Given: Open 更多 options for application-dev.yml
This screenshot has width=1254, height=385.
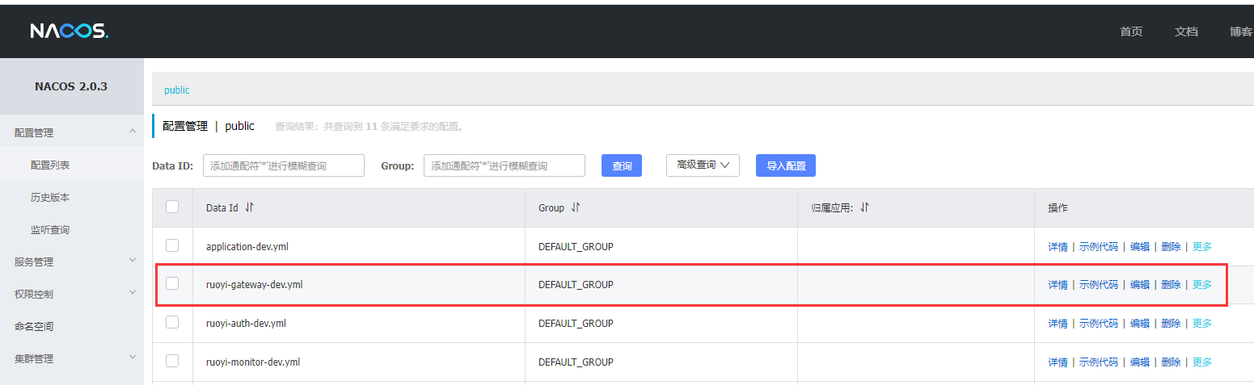Looking at the screenshot, I should pos(1202,247).
